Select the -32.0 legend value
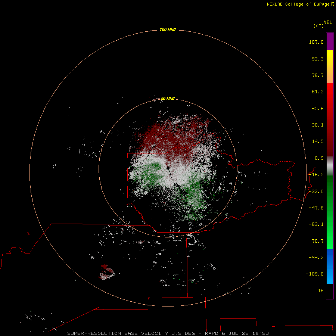 tap(316, 192)
